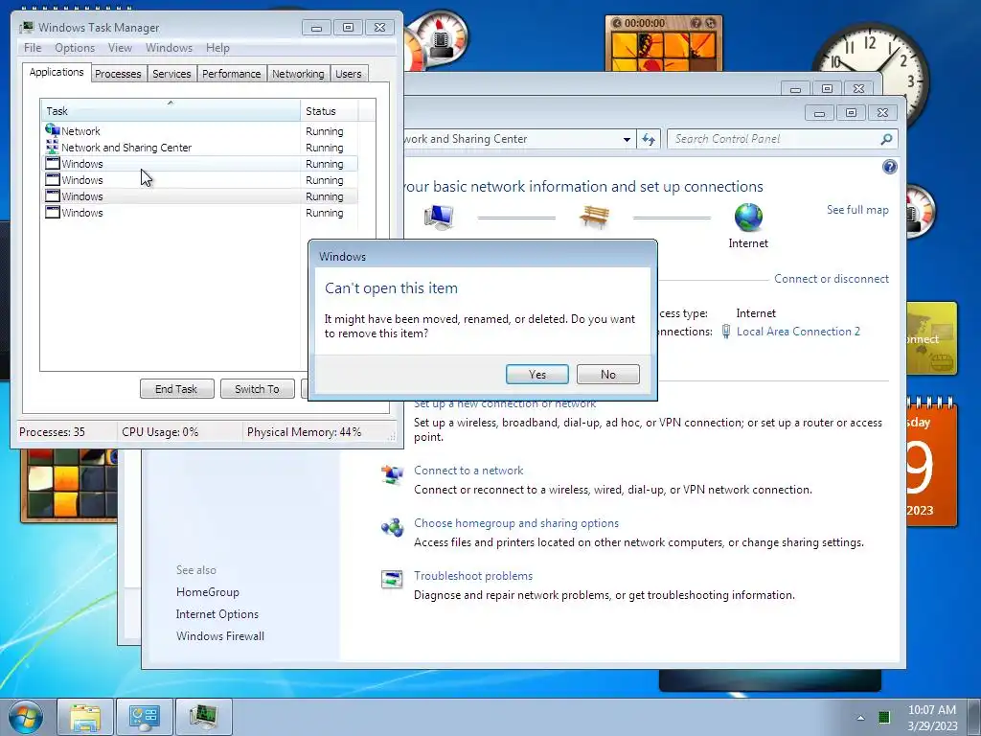Select the Network task row
This screenshot has height=736, width=981.
199,130
